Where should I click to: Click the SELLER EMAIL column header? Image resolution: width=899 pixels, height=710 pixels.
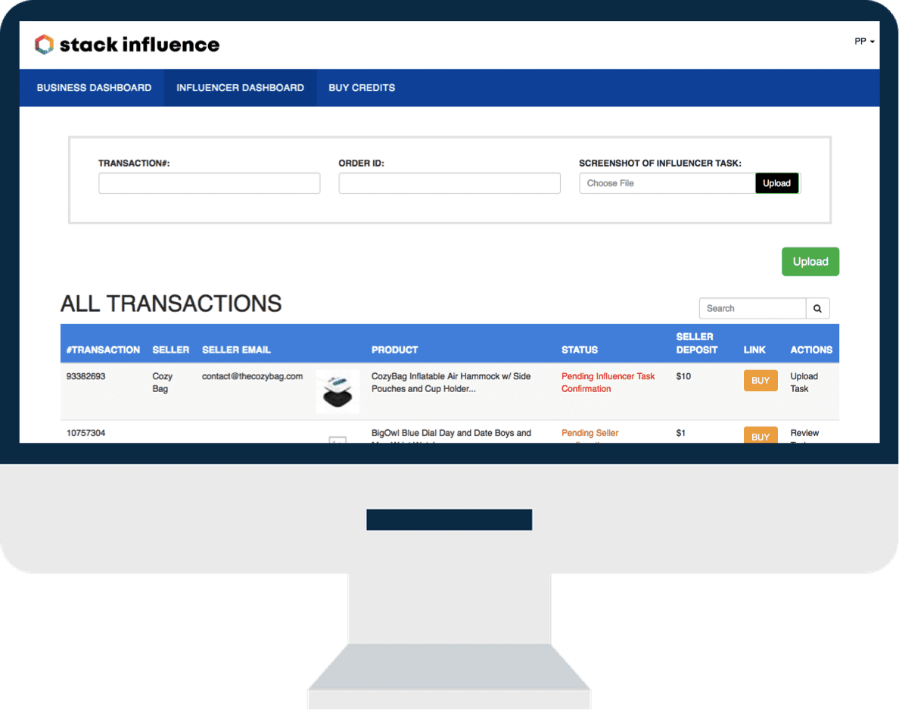click(x=236, y=349)
